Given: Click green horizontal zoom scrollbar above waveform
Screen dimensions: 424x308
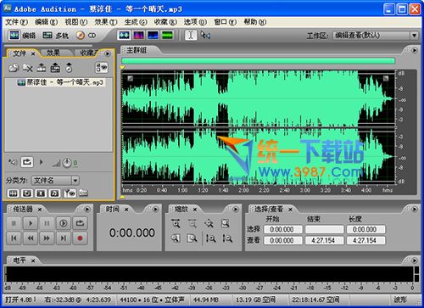Looking at the screenshot, I should coord(258,60).
